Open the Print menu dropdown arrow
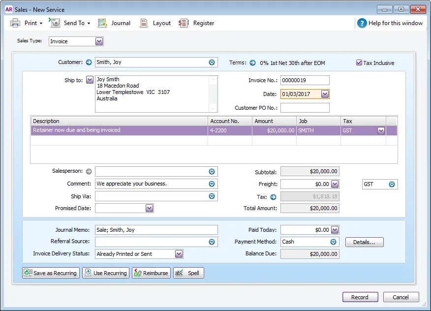The height and width of the screenshot is (311, 431). click(41, 23)
